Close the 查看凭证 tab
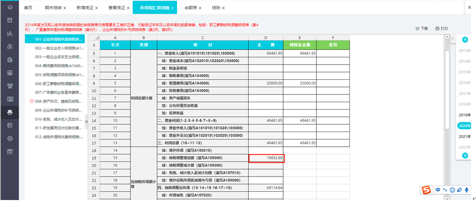The height and width of the screenshot is (202, 476). tap(129, 8)
